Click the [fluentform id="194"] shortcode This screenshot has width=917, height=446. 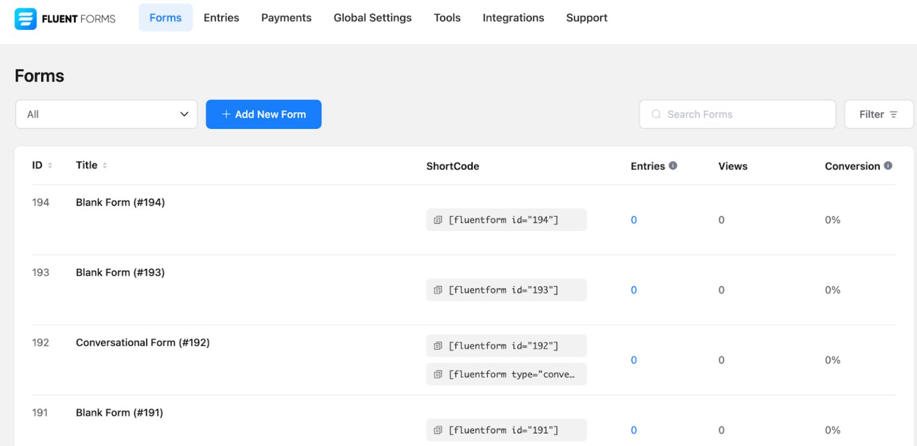point(506,220)
